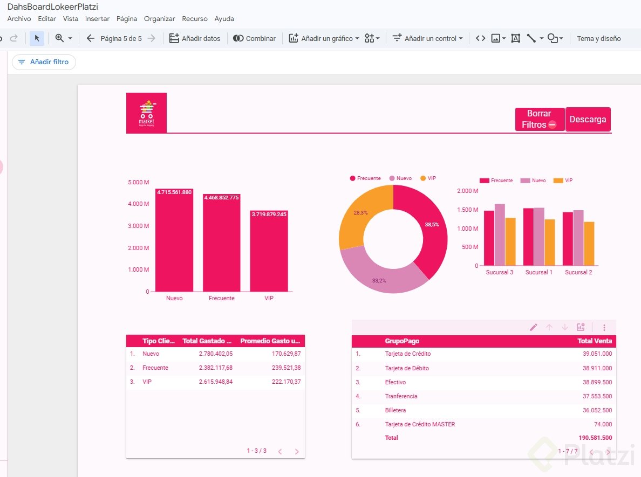641x477 pixels.
Task: Activate the selection mode pointer tool
Action: tap(37, 38)
